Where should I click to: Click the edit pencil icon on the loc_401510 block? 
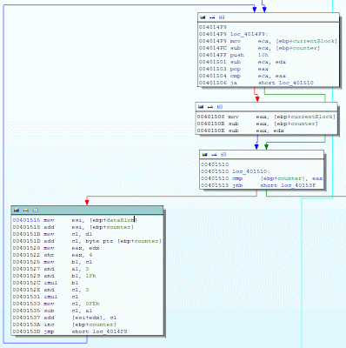click(x=214, y=154)
